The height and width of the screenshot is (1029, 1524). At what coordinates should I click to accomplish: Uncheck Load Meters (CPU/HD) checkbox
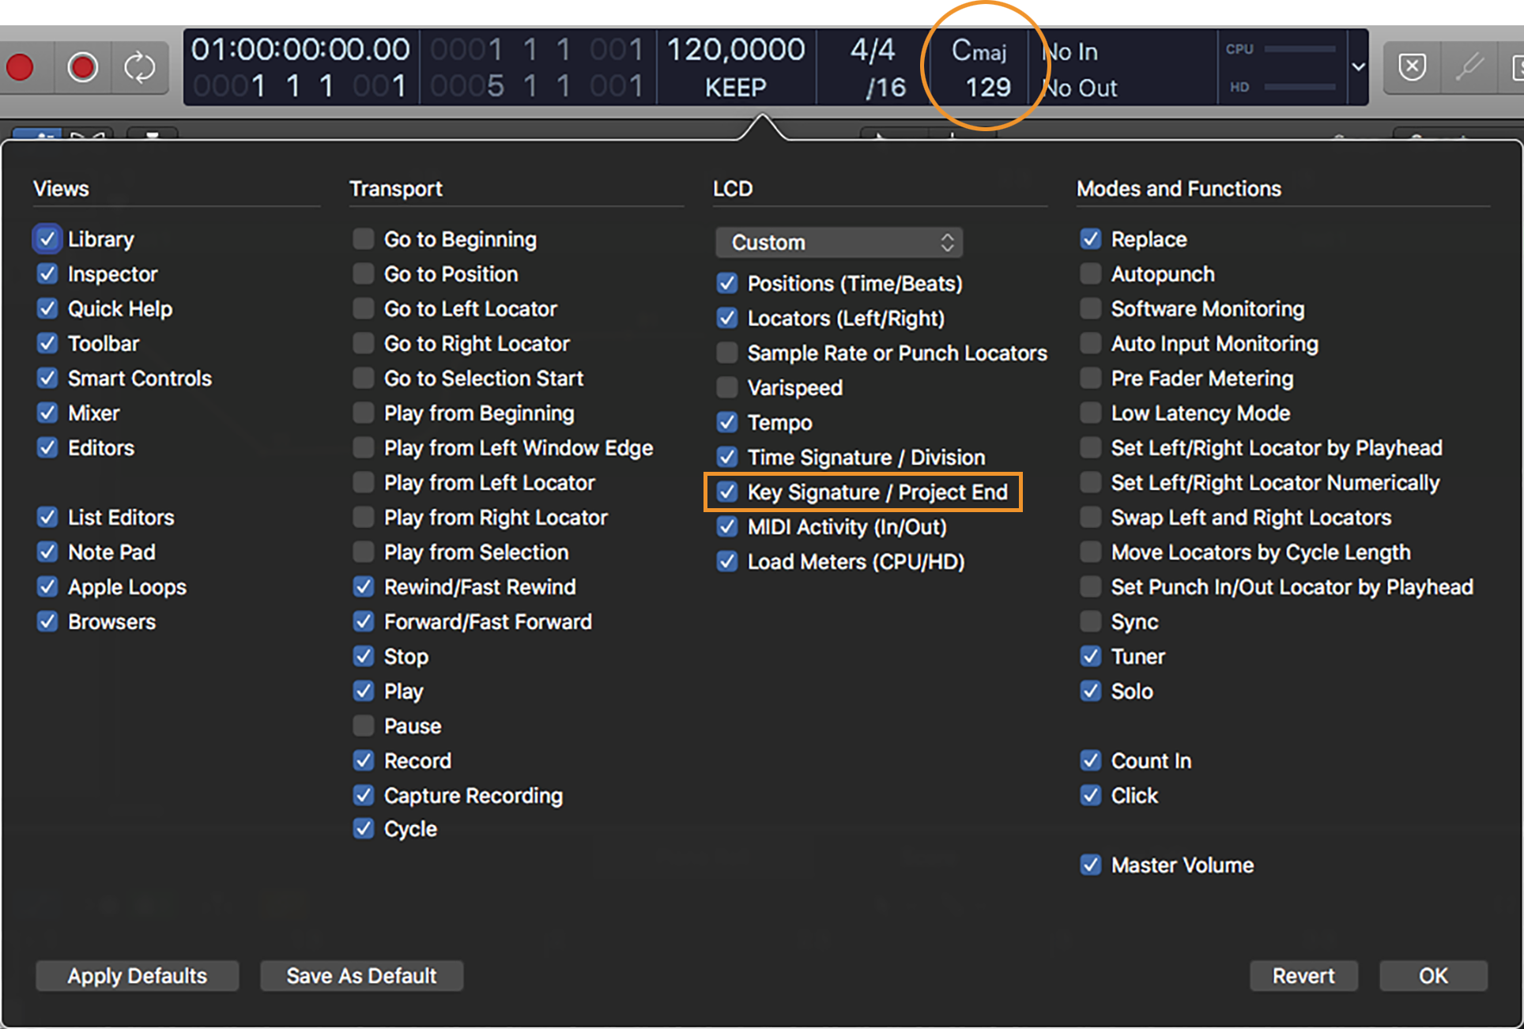pyautogui.click(x=727, y=561)
